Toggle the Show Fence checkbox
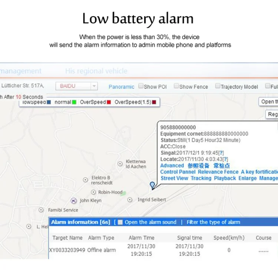 [176, 86]
